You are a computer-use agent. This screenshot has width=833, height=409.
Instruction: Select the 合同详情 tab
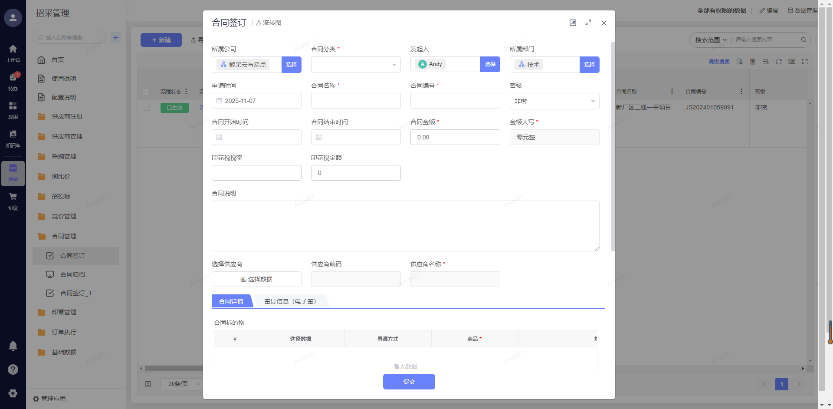(x=231, y=301)
